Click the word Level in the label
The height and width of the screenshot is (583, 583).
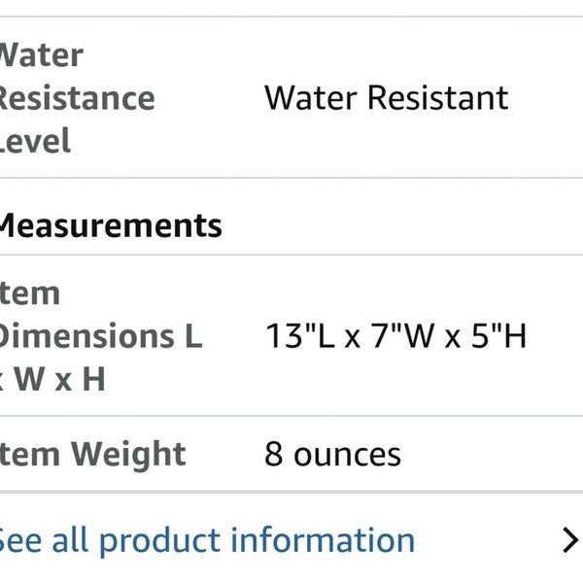pos(35,141)
